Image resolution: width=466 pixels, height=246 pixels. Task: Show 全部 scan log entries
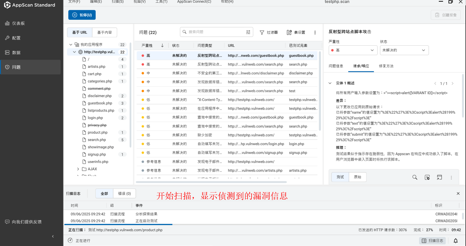[104, 193]
